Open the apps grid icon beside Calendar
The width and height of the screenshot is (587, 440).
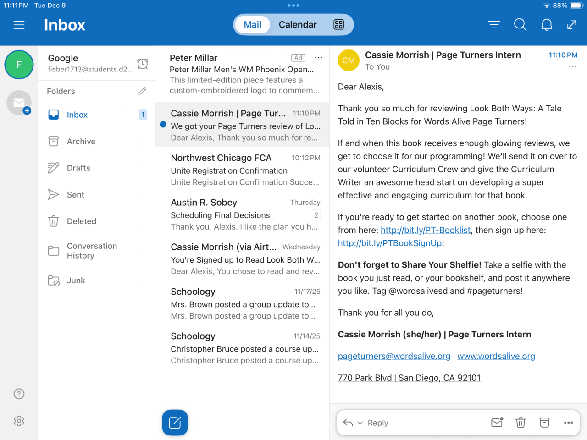(x=338, y=25)
